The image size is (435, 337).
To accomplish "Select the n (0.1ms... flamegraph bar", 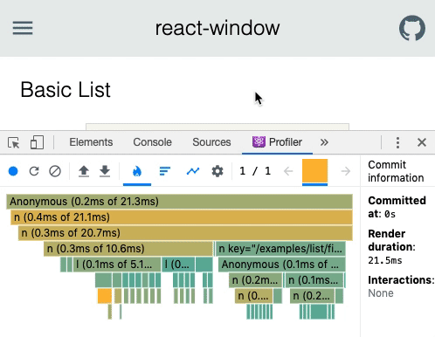I will (314, 280).
